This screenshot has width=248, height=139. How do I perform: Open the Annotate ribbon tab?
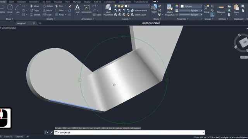[x=21, y=2]
